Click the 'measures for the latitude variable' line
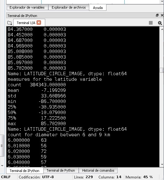Image resolution: width=164 pixels, height=180 pixels. [x=55, y=79]
